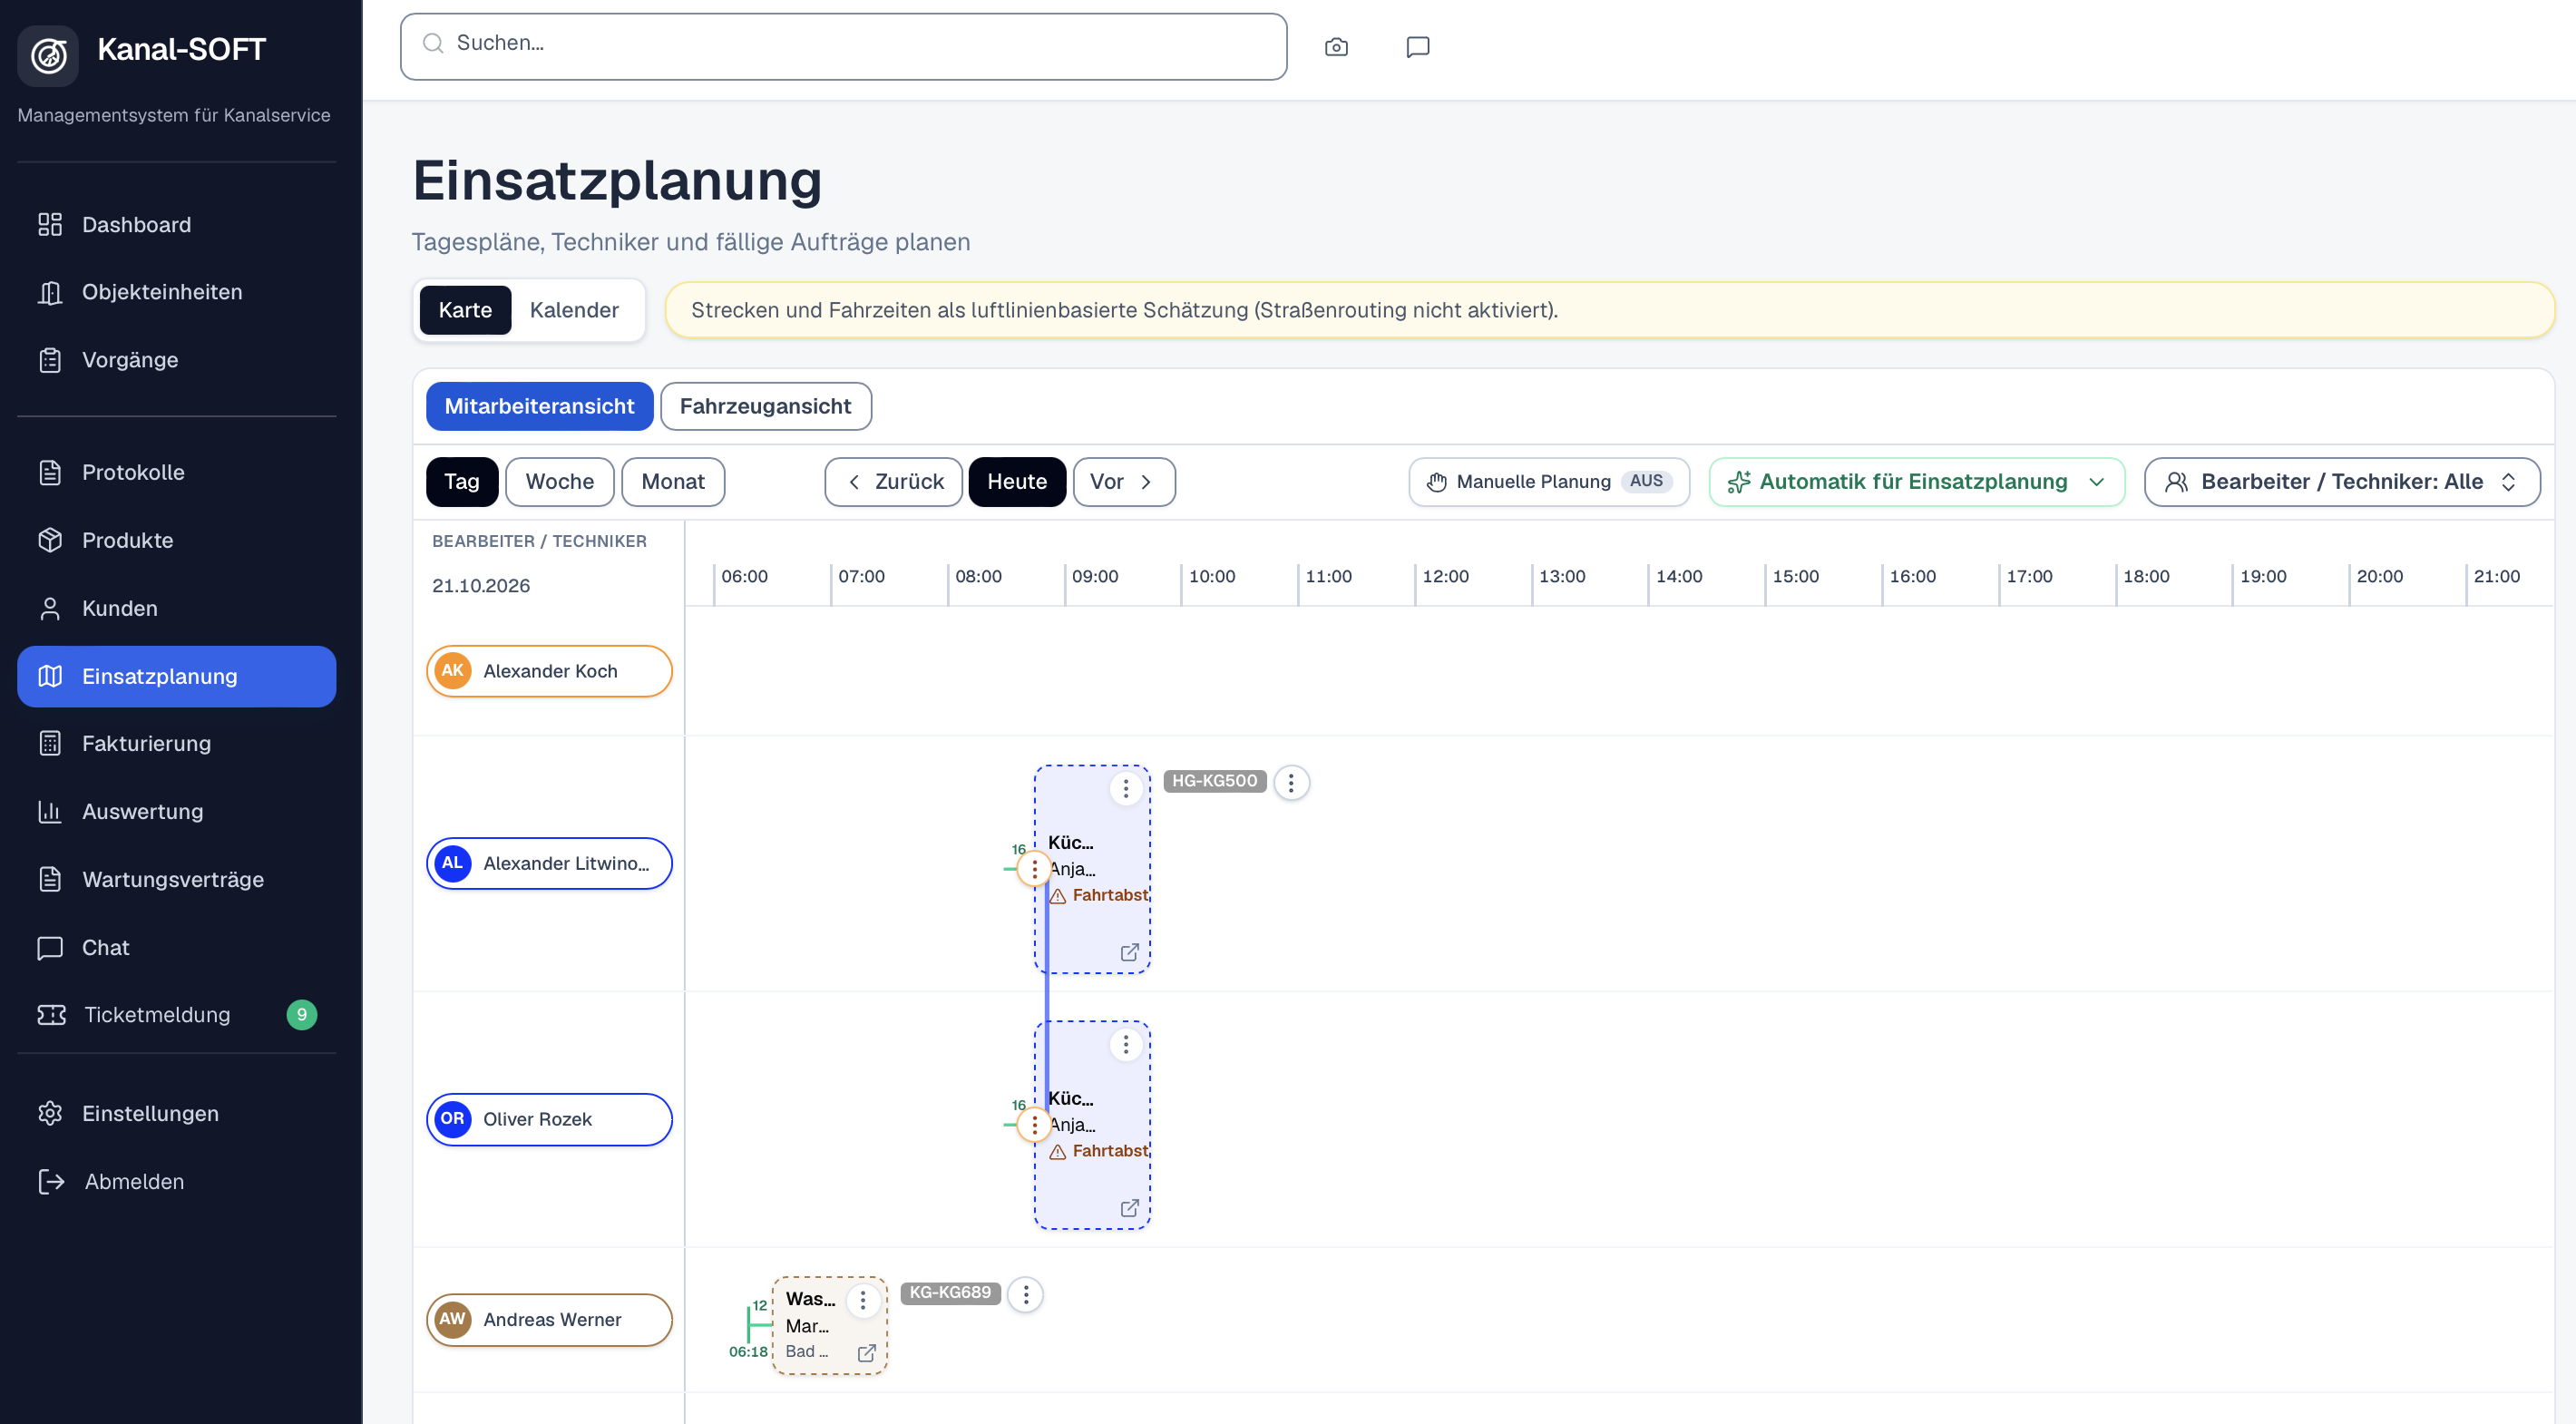This screenshot has height=1424, width=2576.
Task: Open three-dot menu next to HG-KG500
Action: 1291,782
